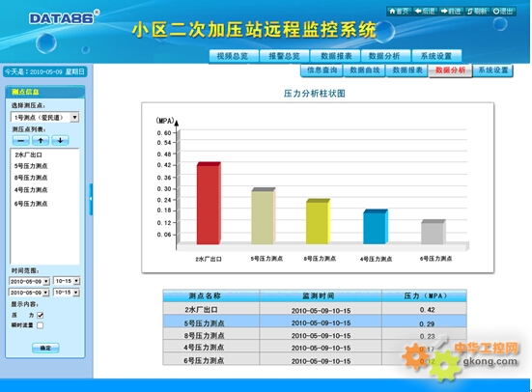The image size is (532, 392).
Task: Toggle the 压力 pressure checkbox
Action: pyautogui.click(x=40, y=315)
